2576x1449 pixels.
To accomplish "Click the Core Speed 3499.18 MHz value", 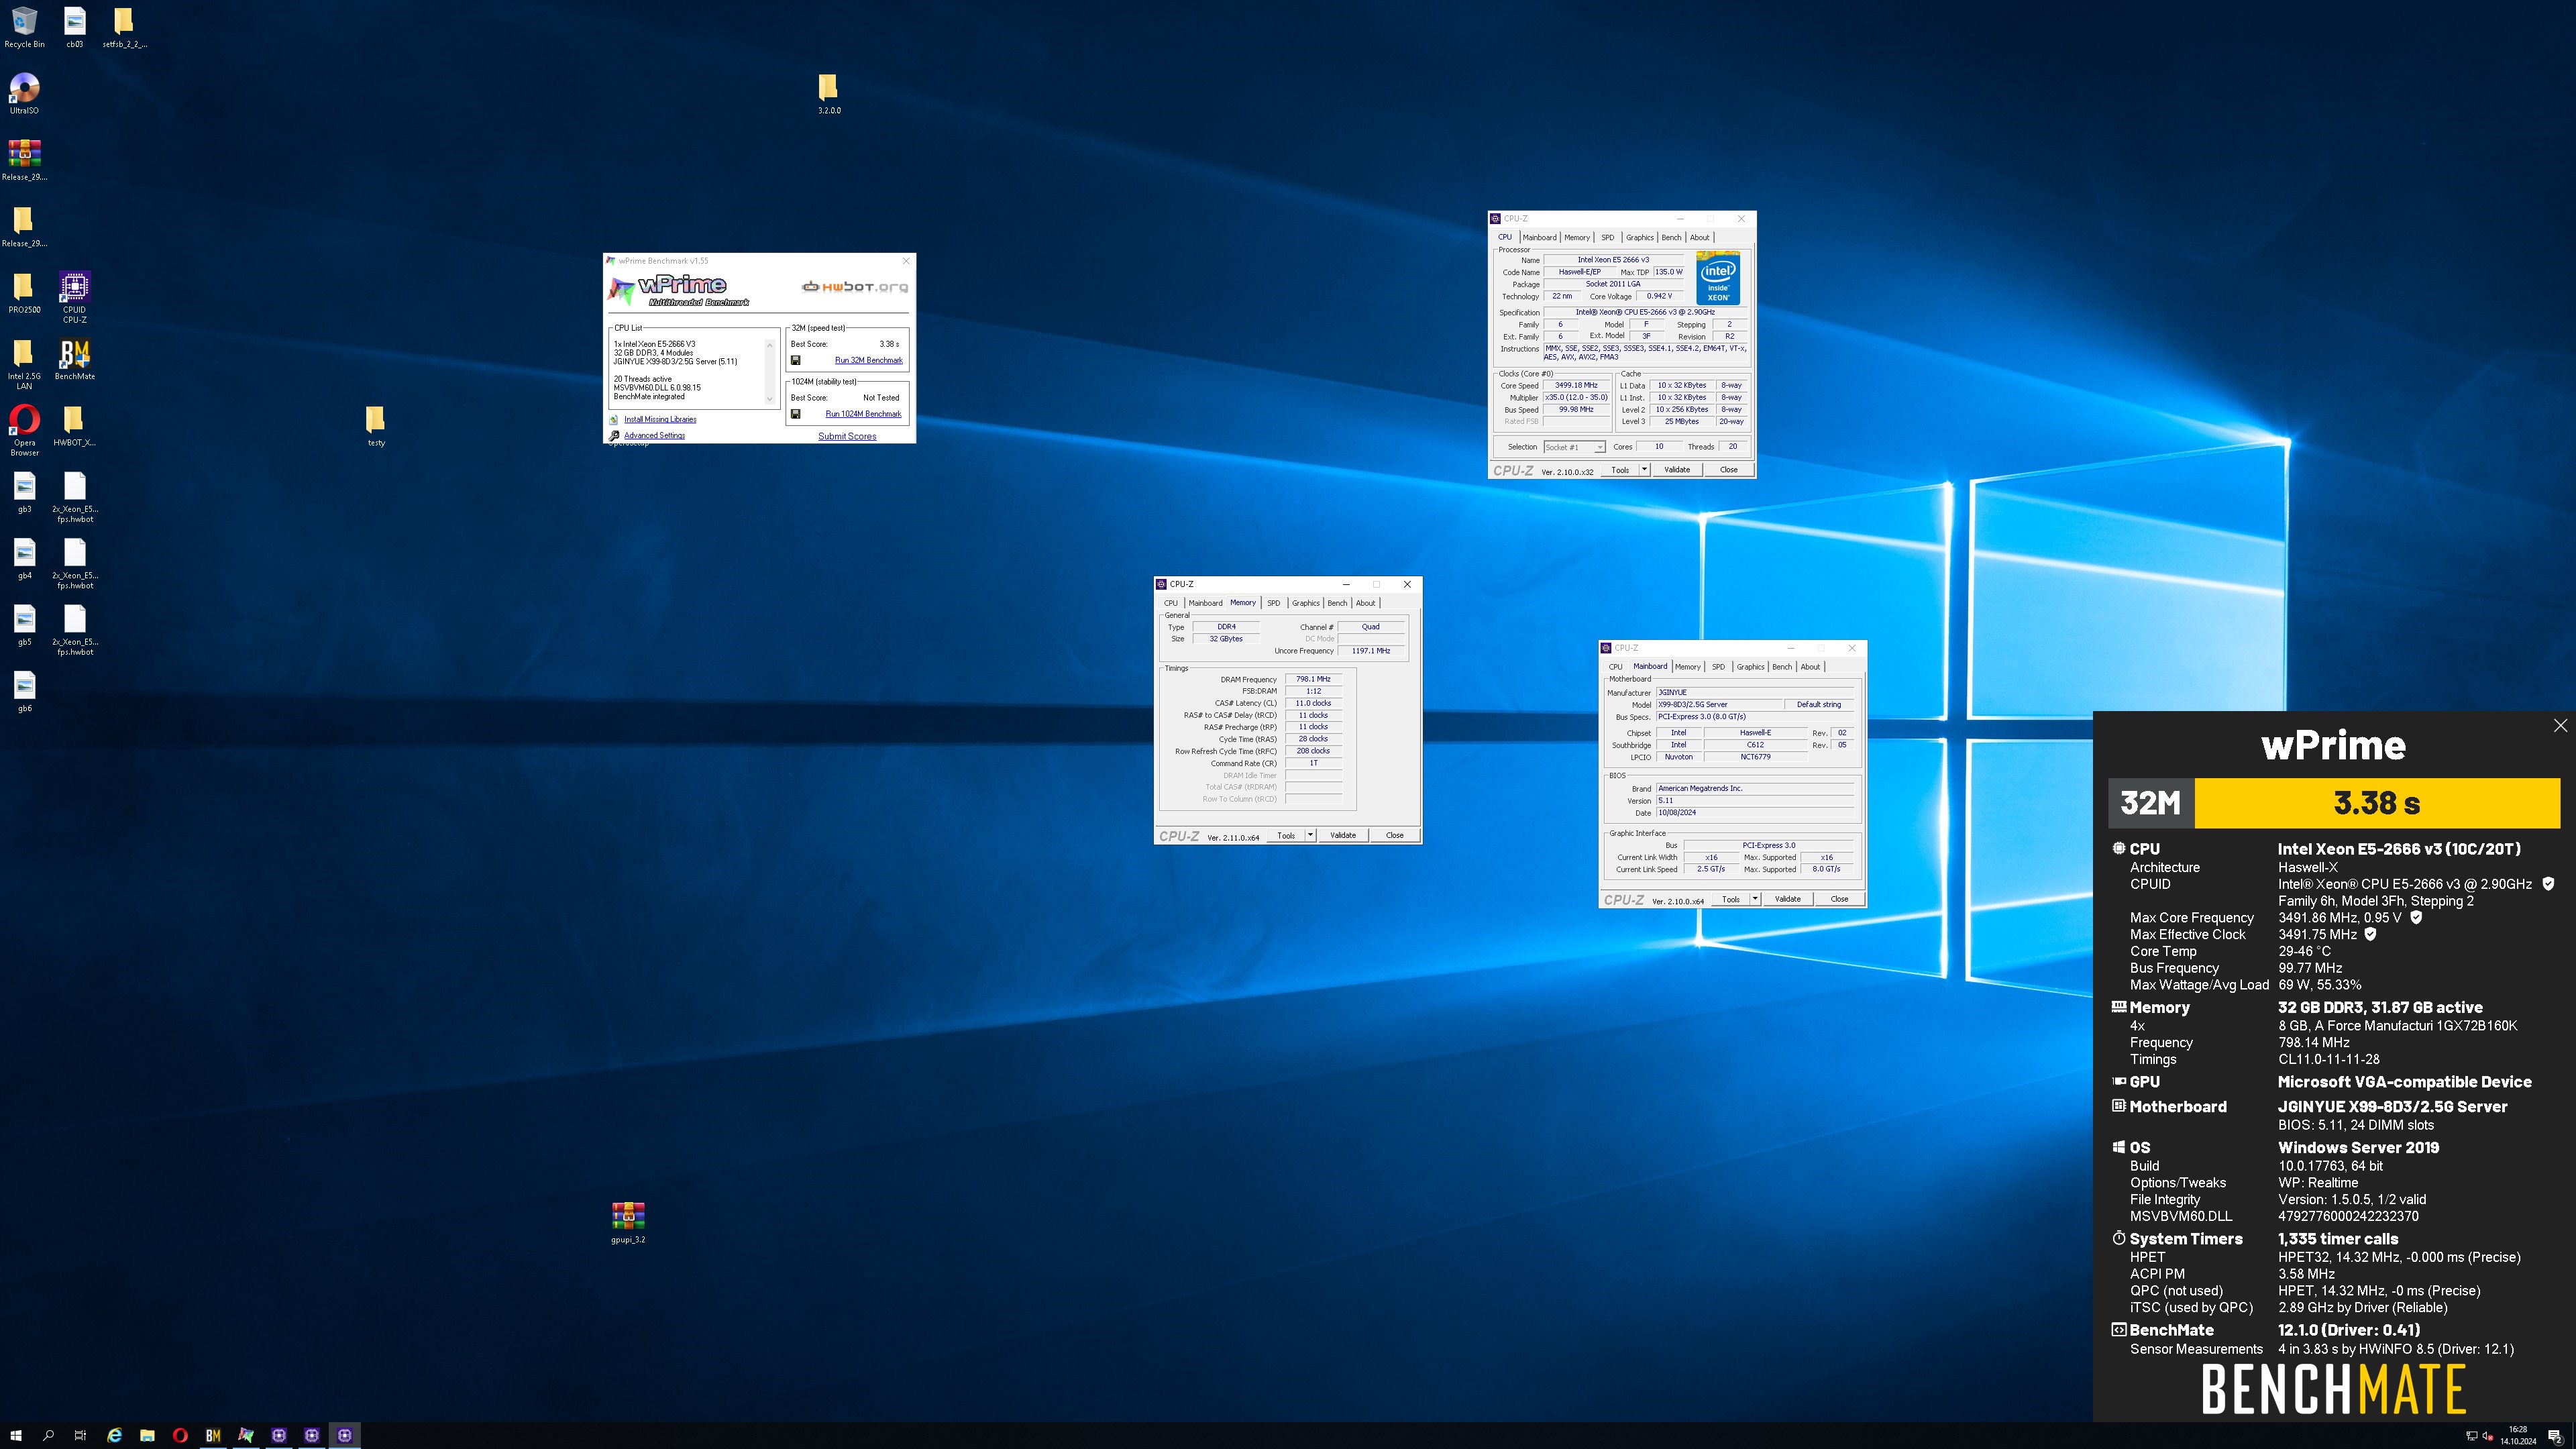I will [1576, 385].
